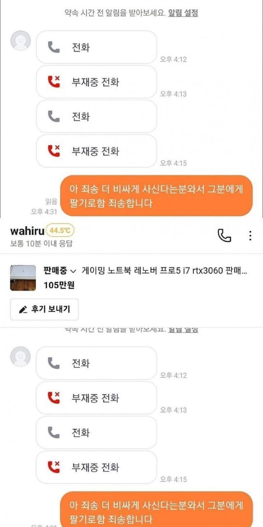Viewport: 263px width, 527px height.
Task: Open the sender avatar above wahiru header
Action: point(20,40)
